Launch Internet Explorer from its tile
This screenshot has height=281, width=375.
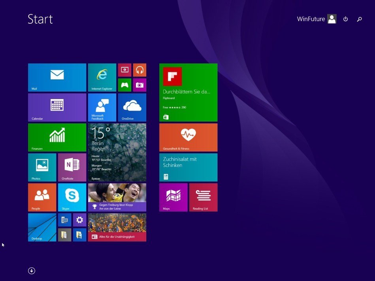[x=102, y=77]
